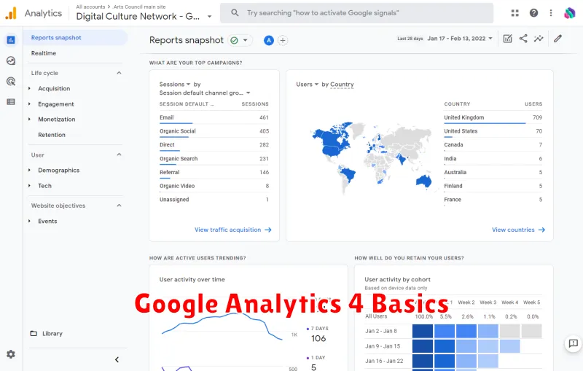Image resolution: width=583 pixels, height=371 pixels.
Task: Open the Admin gear icon
Action: click(x=11, y=354)
